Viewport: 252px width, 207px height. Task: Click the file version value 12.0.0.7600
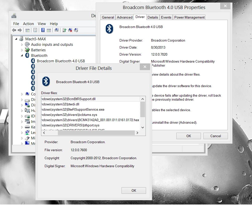click(x=79, y=150)
